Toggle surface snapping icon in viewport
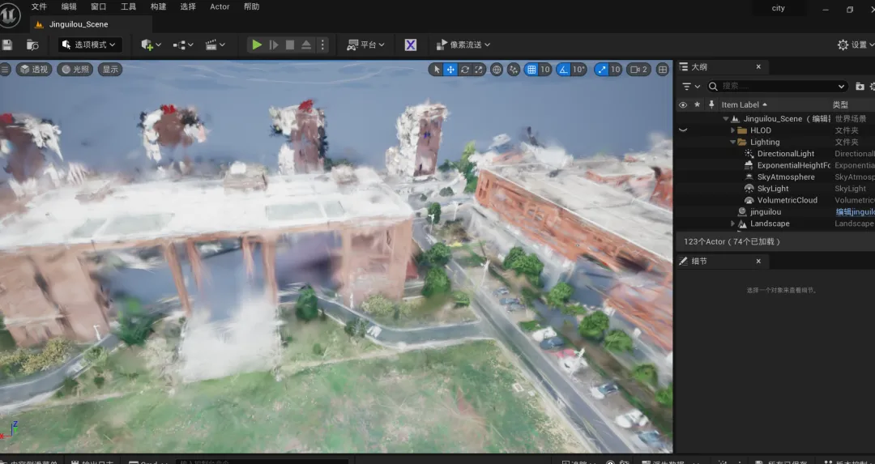This screenshot has width=875, height=464. coord(514,70)
